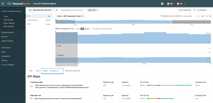Open the Test selector dropdown
Screen dimensions: 213x103
(41, 10)
